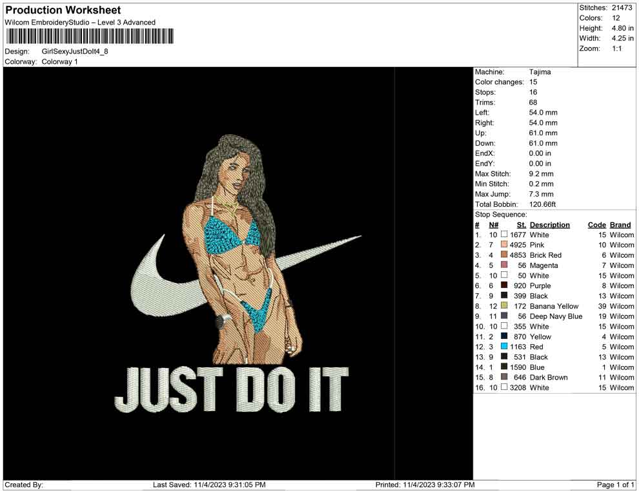The height and width of the screenshot is (491, 639).
Task: Click the Deep Navy Blue color swatch
Action: pos(504,316)
